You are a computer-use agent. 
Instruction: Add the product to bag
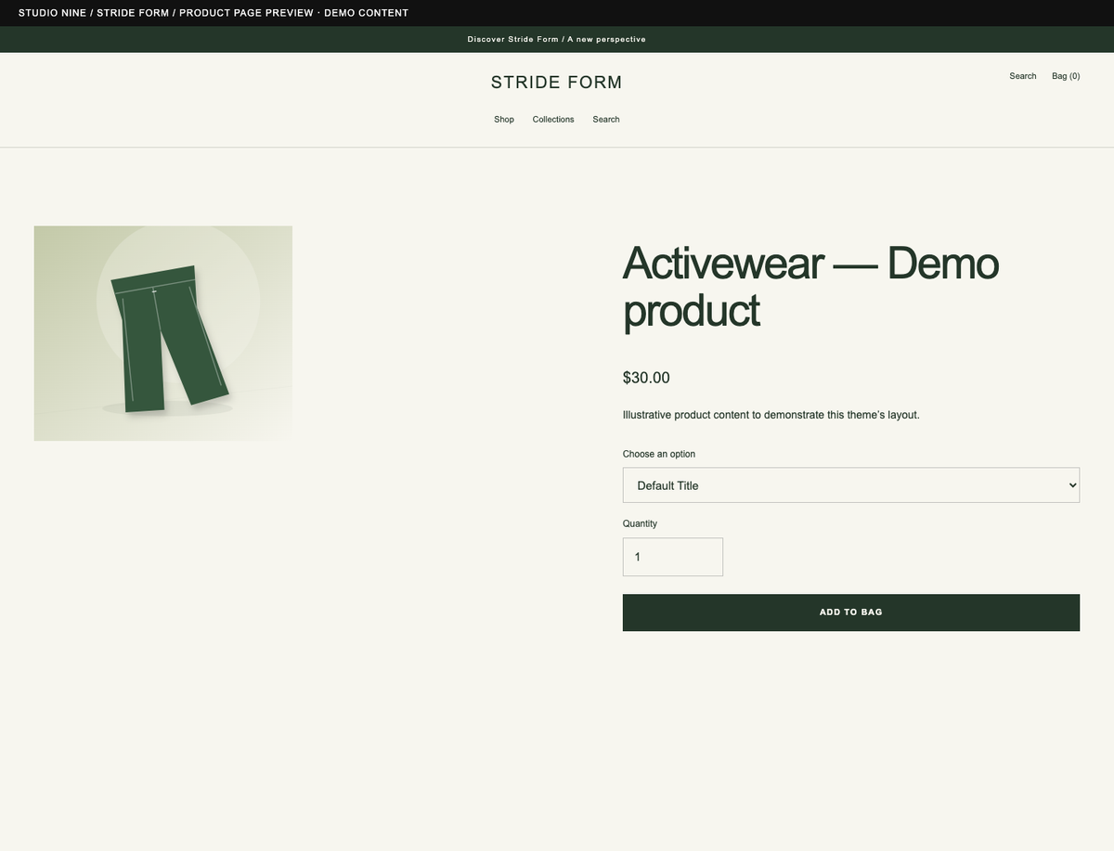tap(851, 612)
